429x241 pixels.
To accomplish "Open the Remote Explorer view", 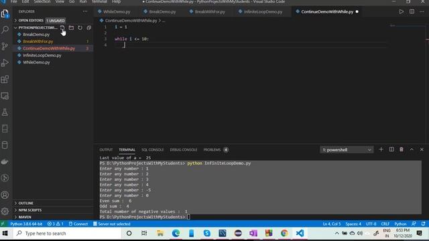I will 5,96.
